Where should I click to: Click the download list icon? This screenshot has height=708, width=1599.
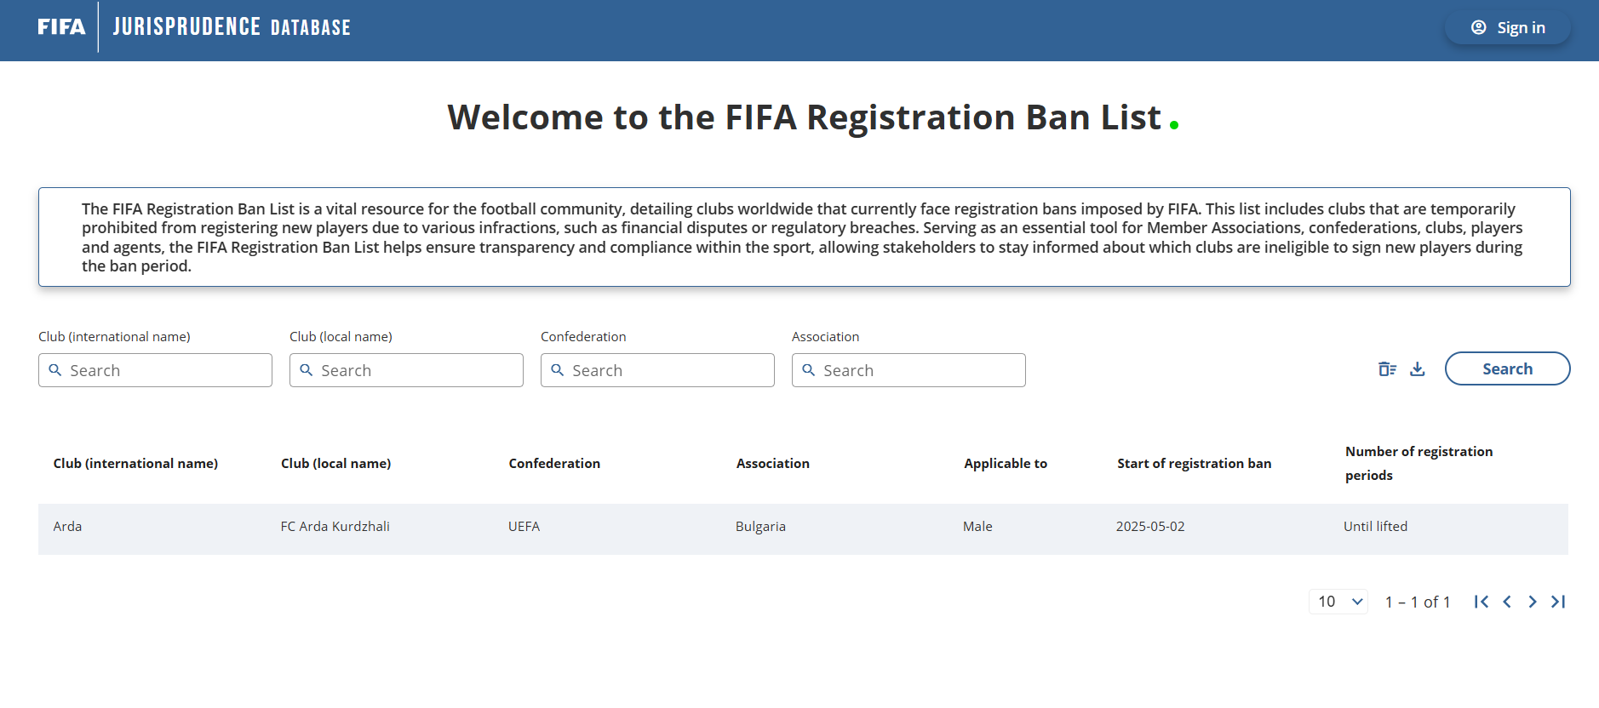[x=1418, y=369]
